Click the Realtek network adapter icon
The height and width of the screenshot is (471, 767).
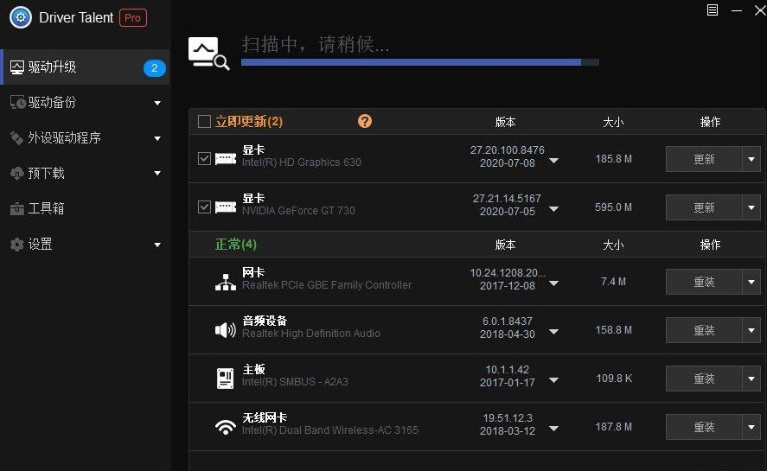pos(226,282)
